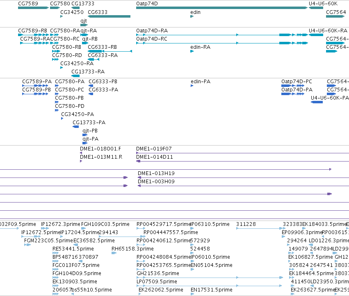349x296 pixels.
Task: Click the edin gene label
Action: 196,12
